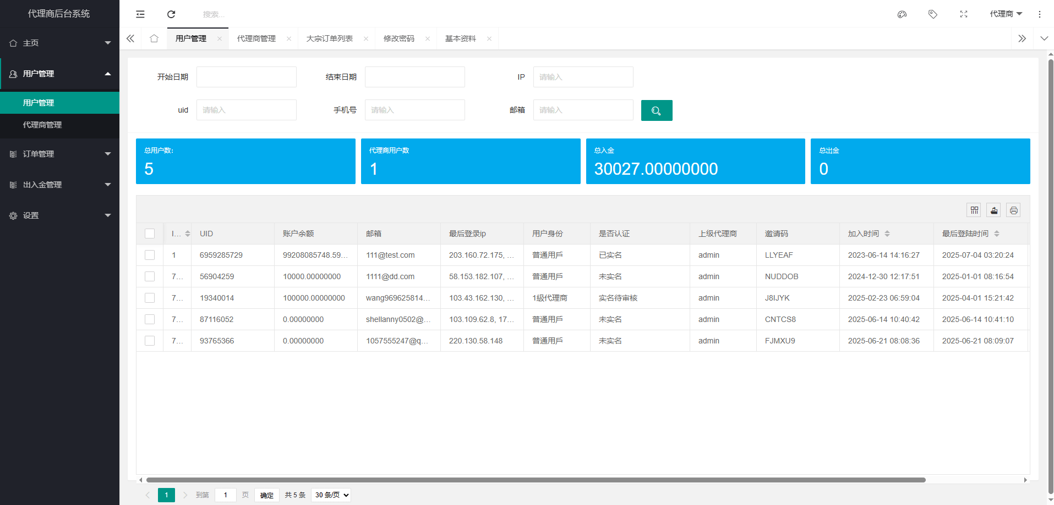Open the 代理商 account dropdown

pos(1006,14)
